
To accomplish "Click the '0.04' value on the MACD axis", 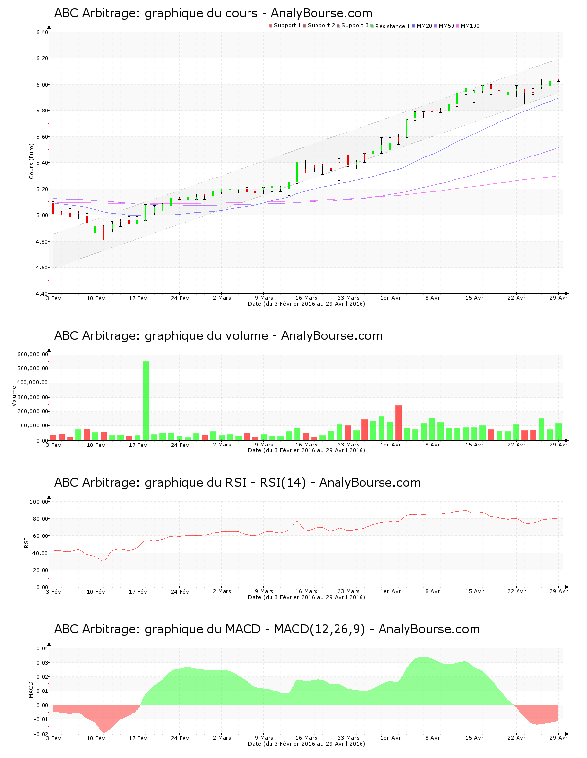I will click(43, 648).
